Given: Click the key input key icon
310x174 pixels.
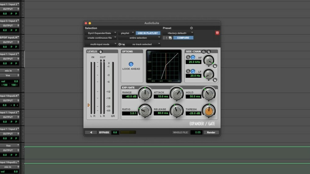Looking at the screenshot, I should [122, 44].
